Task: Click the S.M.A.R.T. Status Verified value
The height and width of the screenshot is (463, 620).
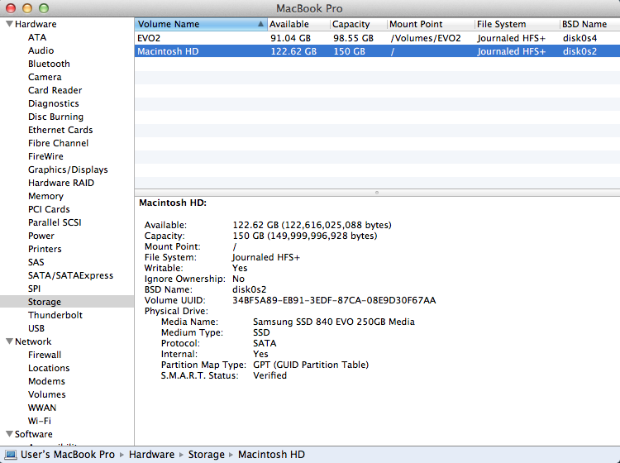Action: (270, 375)
